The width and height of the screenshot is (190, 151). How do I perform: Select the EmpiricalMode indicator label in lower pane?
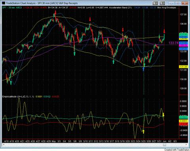[x=18, y=97]
